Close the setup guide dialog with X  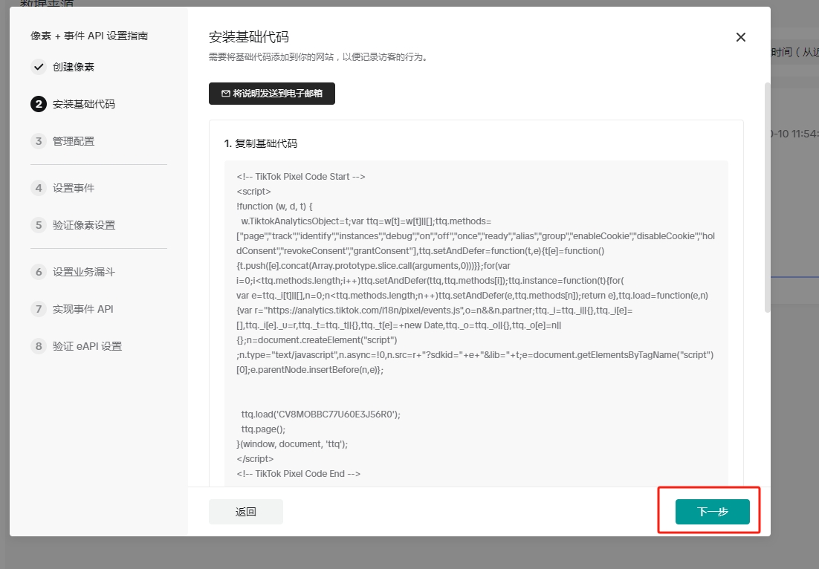(x=740, y=38)
